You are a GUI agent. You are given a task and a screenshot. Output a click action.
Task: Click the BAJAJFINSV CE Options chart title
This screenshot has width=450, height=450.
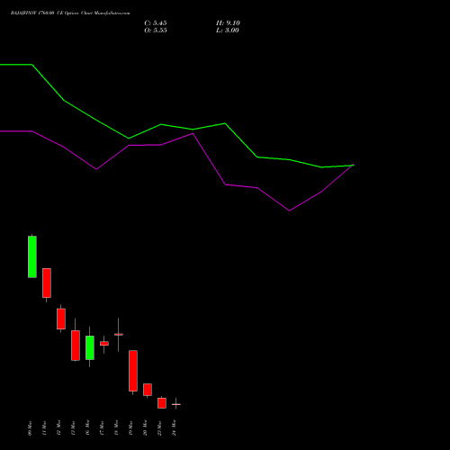(70, 13)
